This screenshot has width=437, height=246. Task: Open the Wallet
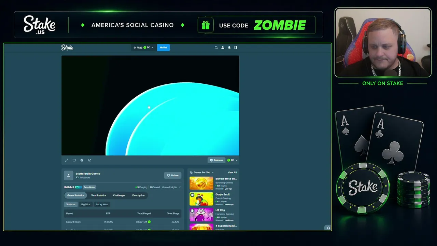coord(163,47)
